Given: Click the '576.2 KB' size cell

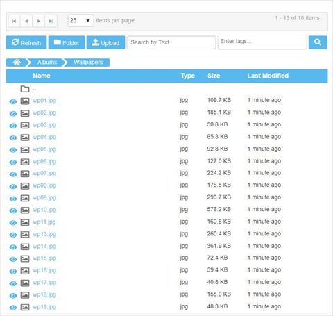Looking at the screenshot, I should (219, 209).
